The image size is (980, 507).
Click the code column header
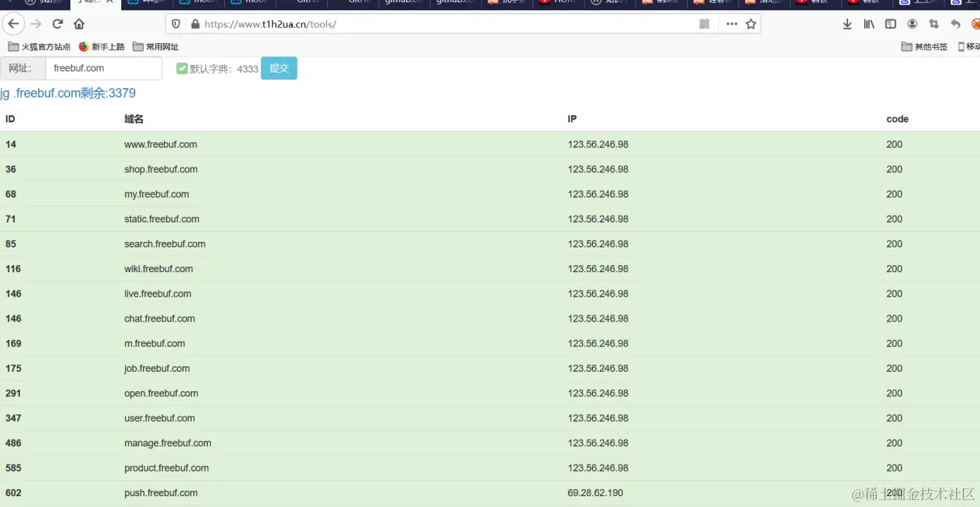[x=897, y=119]
